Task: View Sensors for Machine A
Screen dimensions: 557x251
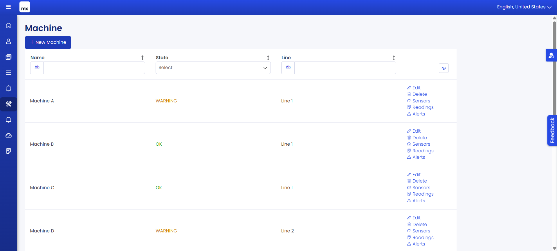Action: tap(419, 101)
